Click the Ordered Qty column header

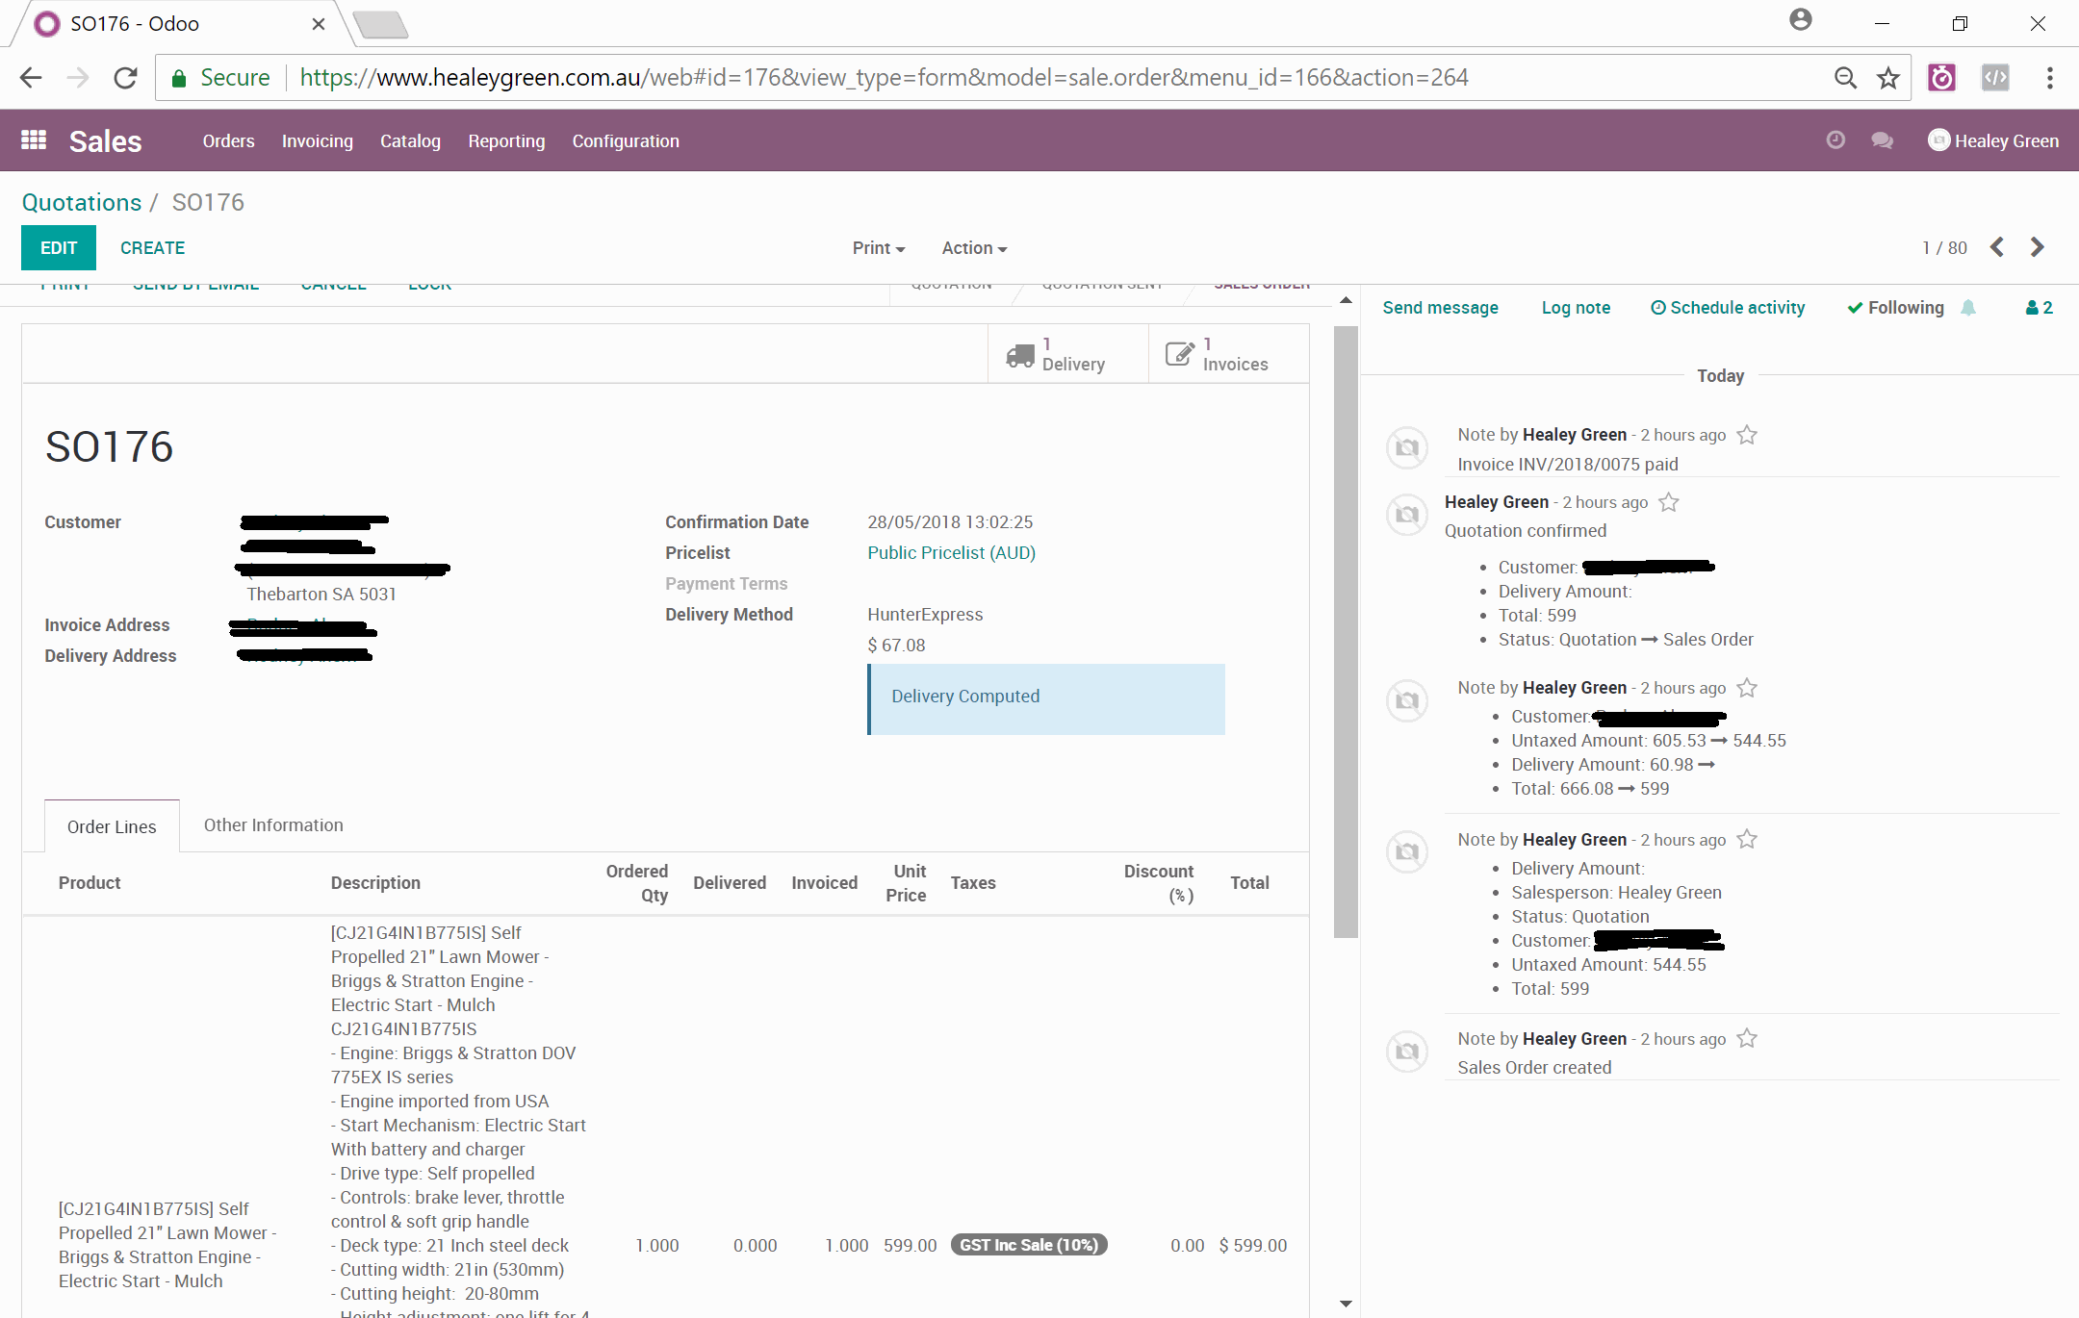pyautogui.click(x=637, y=883)
